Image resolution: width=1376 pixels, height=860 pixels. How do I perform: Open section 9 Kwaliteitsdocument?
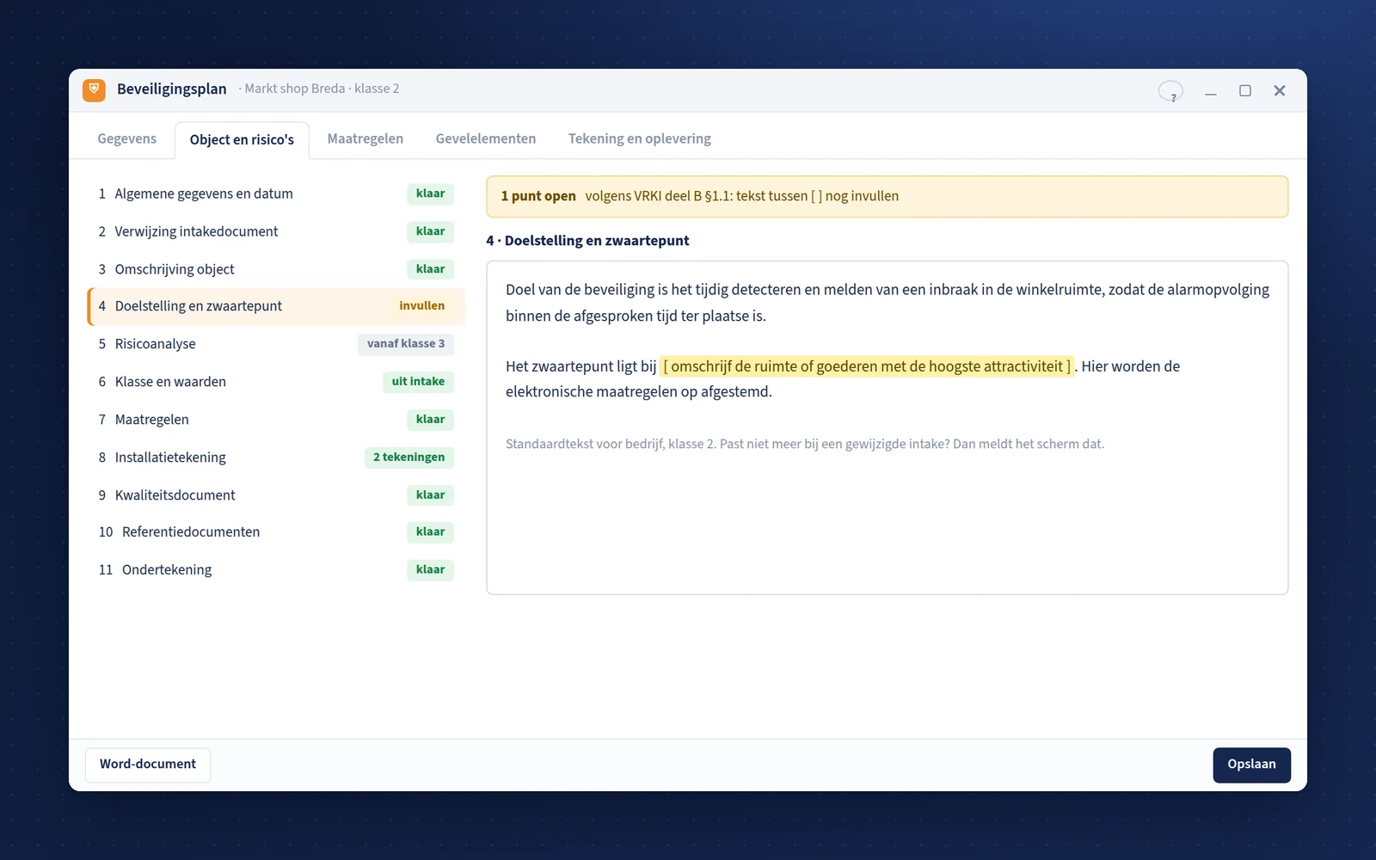[276, 496]
